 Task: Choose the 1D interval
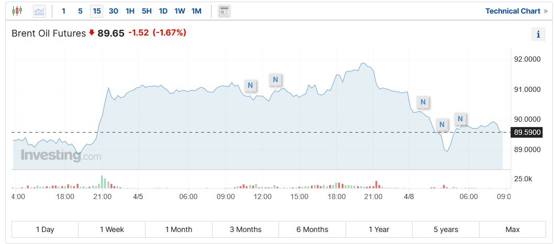tap(163, 11)
